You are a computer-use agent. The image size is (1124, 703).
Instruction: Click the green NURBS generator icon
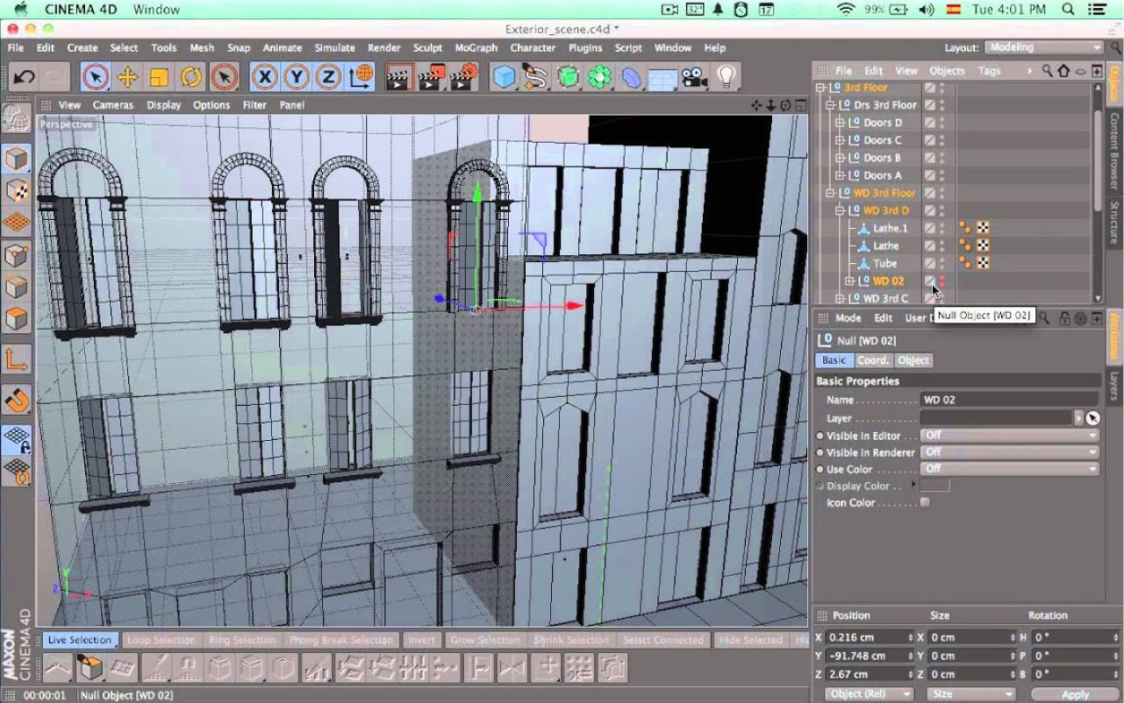click(568, 77)
